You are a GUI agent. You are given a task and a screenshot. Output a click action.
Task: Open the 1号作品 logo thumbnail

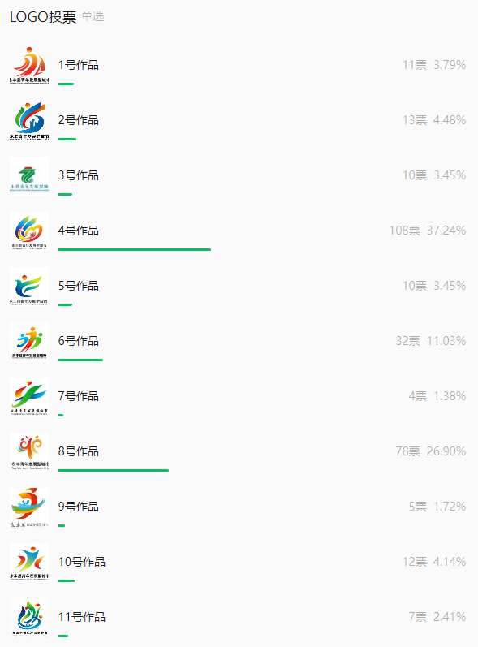click(x=29, y=66)
